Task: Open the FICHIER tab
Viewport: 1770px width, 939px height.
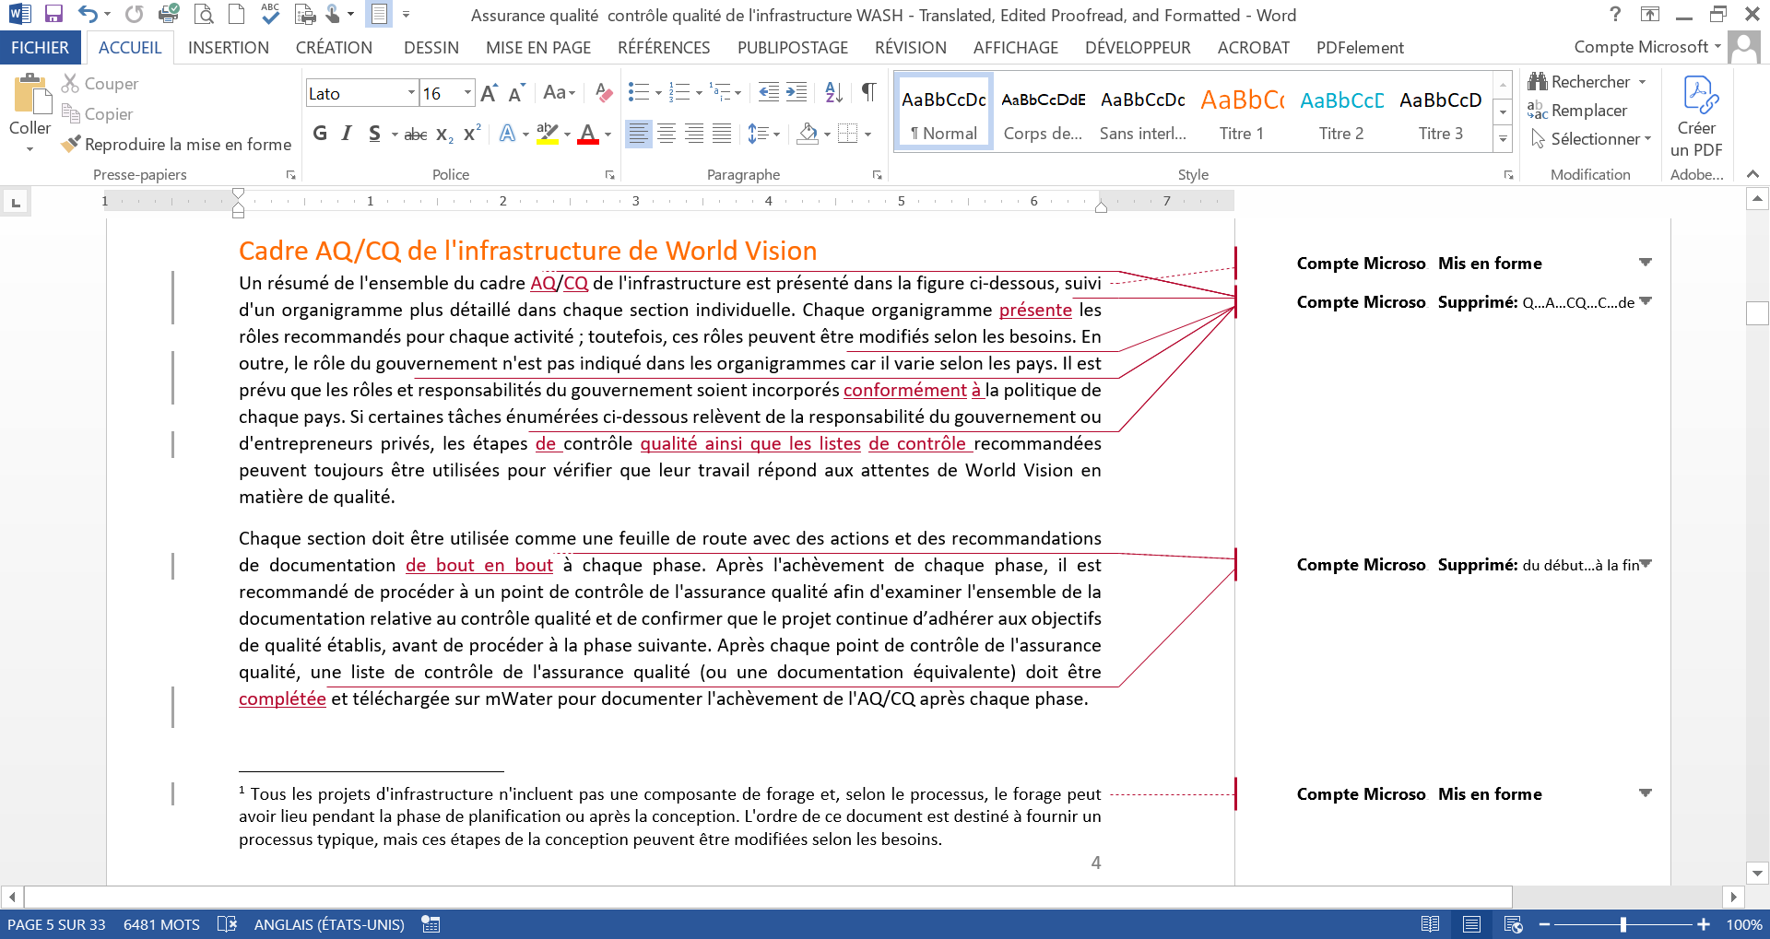Action: click(x=40, y=48)
